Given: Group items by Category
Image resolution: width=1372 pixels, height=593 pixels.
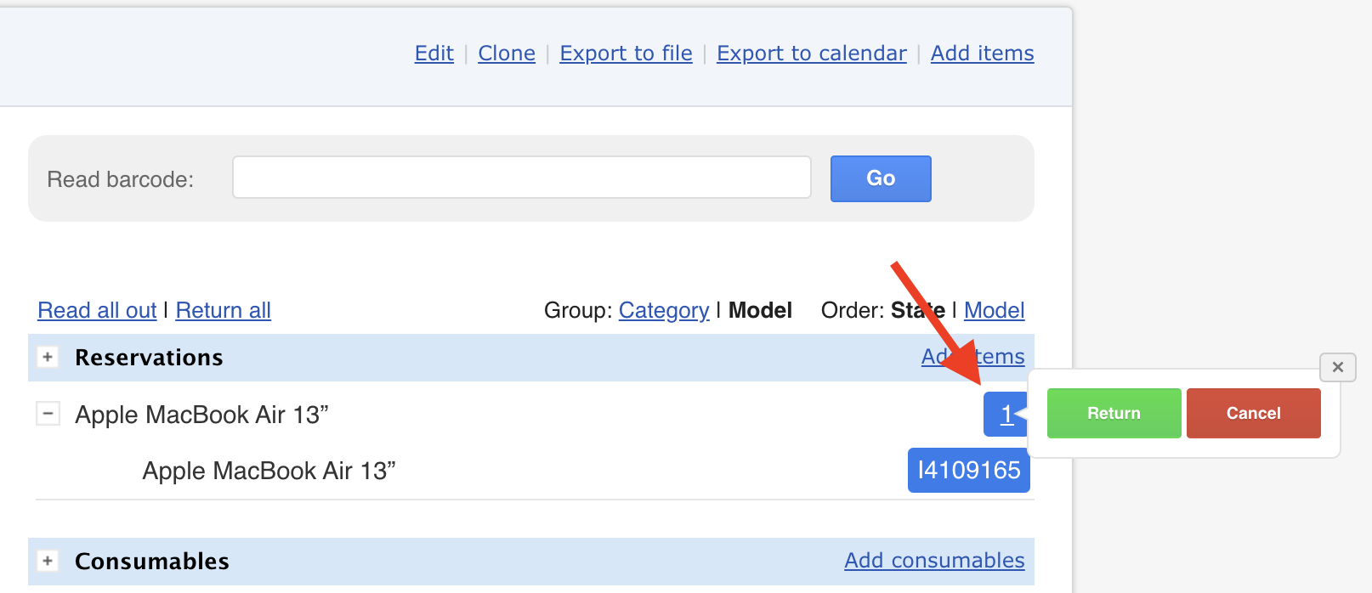Looking at the screenshot, I should tap(664, 310).
